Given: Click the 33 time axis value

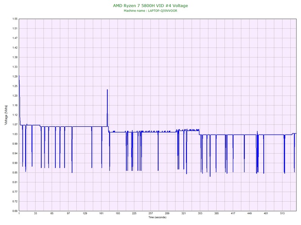Looking at the screenshot, I should pos(35,213).
